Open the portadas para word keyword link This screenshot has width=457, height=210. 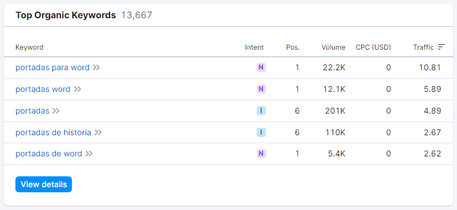(x=52, y=68)
